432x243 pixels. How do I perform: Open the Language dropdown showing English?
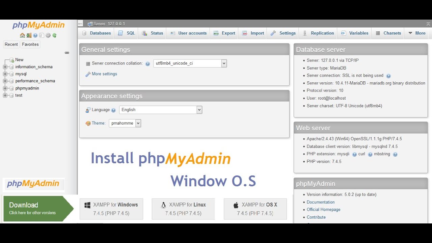(x=161, y=110)
